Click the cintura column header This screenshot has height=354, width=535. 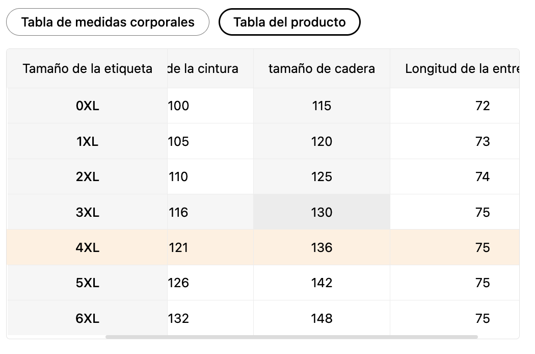(x=204, y=68)
